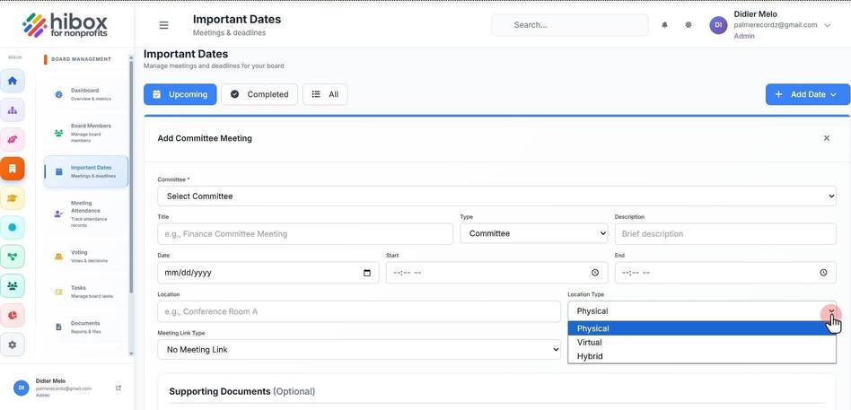Open Important Dates menu item

(86, 171)
